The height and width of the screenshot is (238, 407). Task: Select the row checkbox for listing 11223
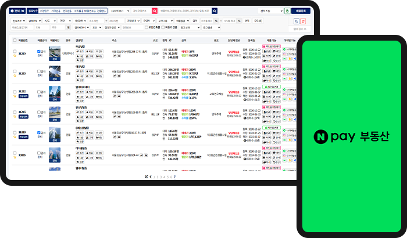click(15, 51)
